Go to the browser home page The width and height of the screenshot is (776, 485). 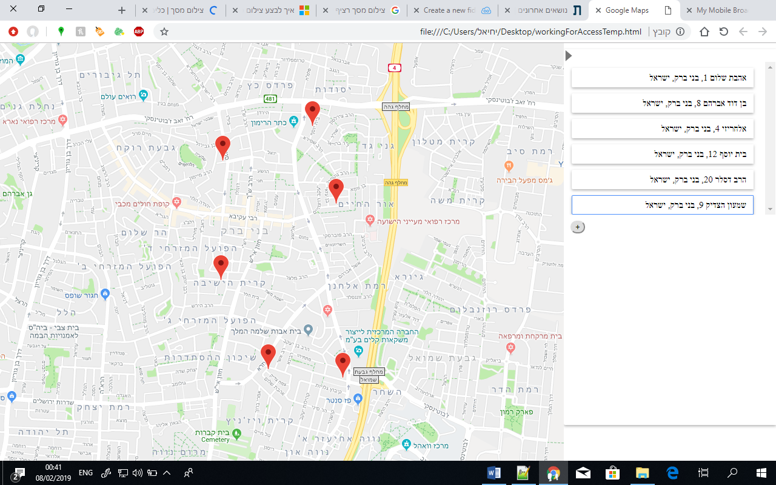pyautogui.click(x=704, y=32)
